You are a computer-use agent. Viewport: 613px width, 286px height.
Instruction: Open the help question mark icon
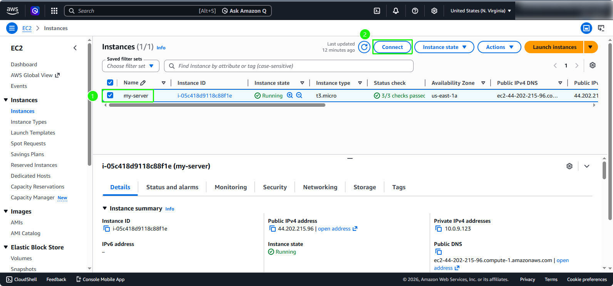415,11
